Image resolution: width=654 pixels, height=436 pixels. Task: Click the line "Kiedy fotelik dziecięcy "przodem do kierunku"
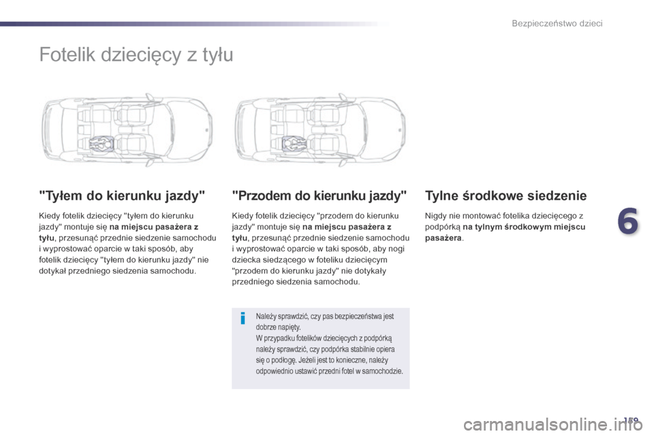pos(315,216)
